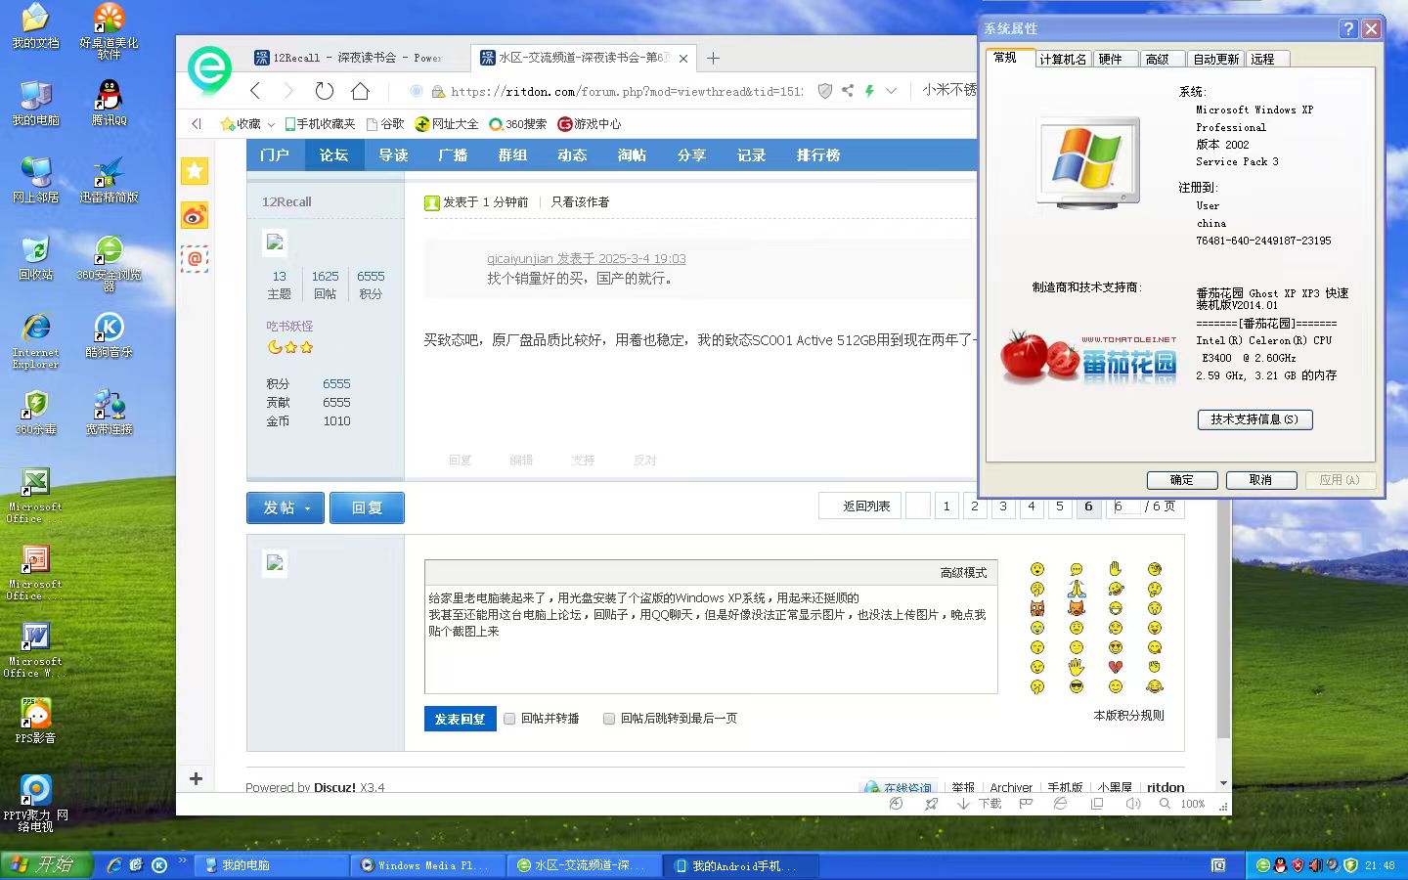The image size is (1408, 880).
Task: Go to page 5 of the thread
Action: pyautogui.click(x=1059, y=506)
